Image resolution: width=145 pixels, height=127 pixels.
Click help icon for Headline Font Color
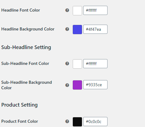pyautogui.click(x=67, y=10)
